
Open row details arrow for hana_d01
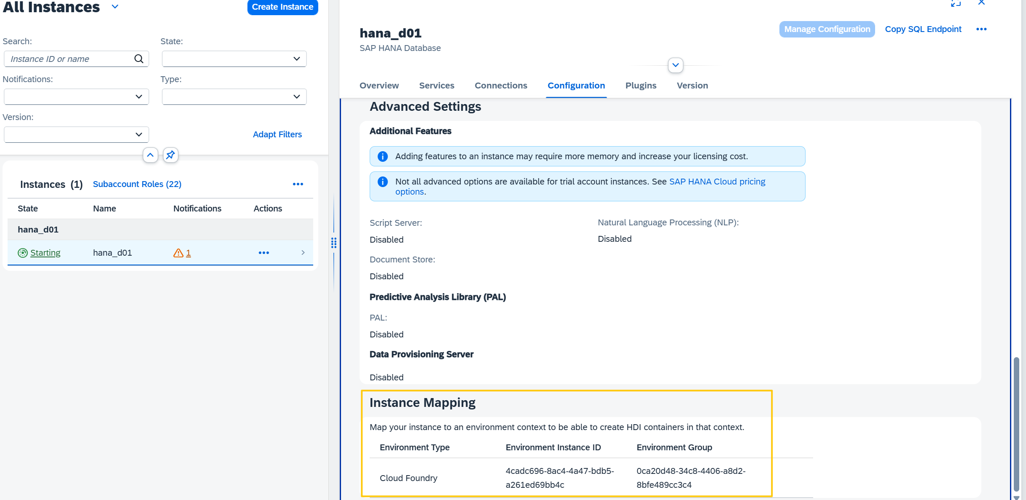(x=303, y=253)
